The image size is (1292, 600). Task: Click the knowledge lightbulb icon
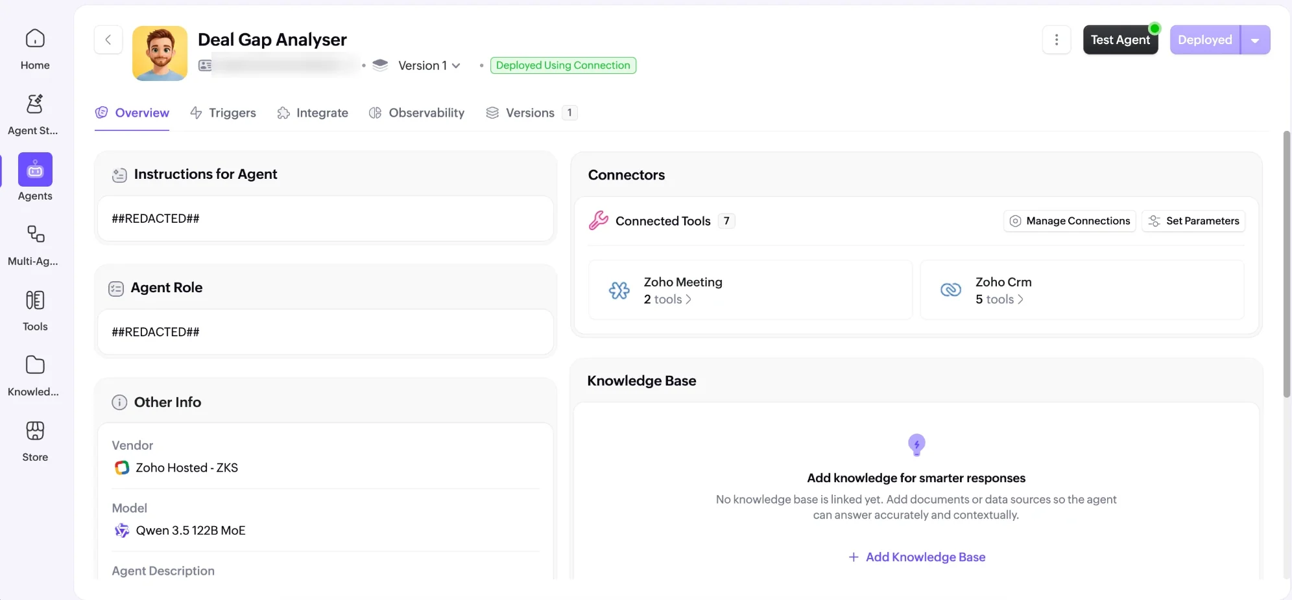(x=916, y=445)
